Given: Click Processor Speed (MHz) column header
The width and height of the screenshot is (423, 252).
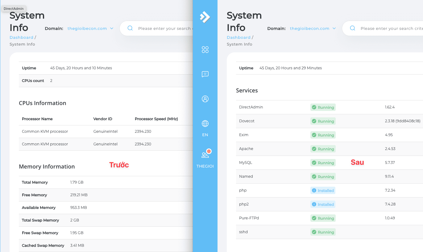Looking at the screenshot, I should click(156, 119).
